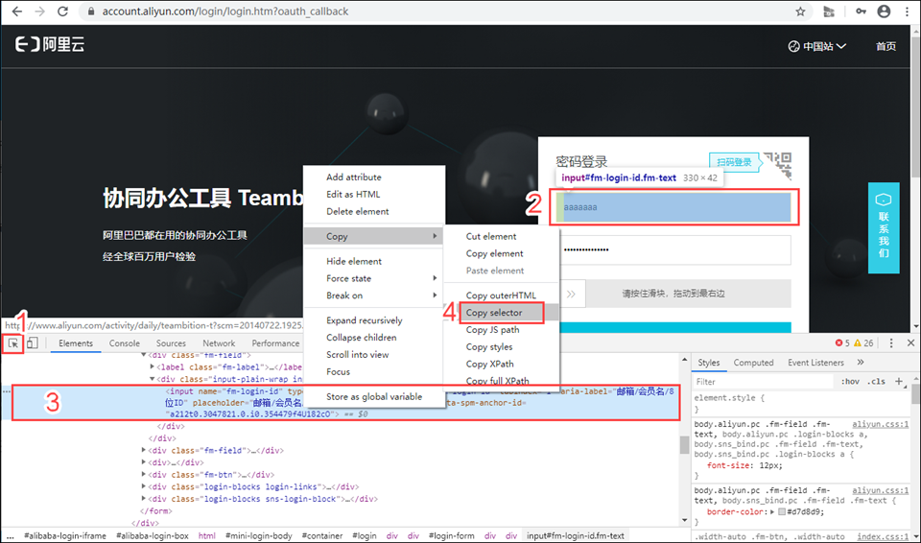Click the 首页 link in the header

(886, 46)
